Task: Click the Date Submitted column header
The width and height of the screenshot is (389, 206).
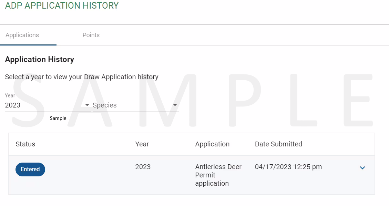Action: [x=278, y=144]
